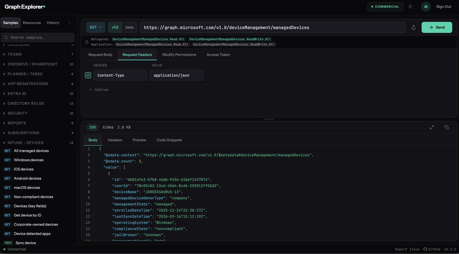The width and height of the screenshot is (459, 254).
Task: Sign out of Graph Explorer
Action: (x=444, y=6)
